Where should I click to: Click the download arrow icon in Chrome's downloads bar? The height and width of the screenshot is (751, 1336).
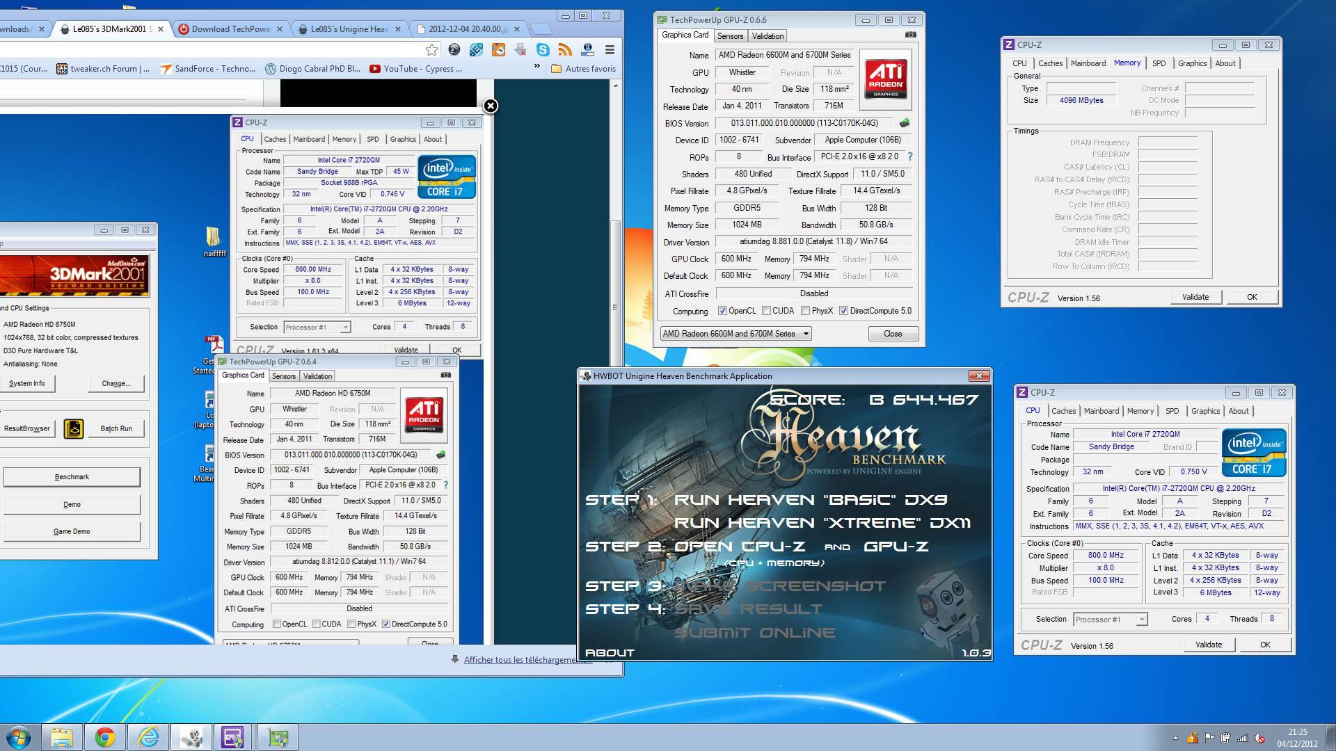454,659
